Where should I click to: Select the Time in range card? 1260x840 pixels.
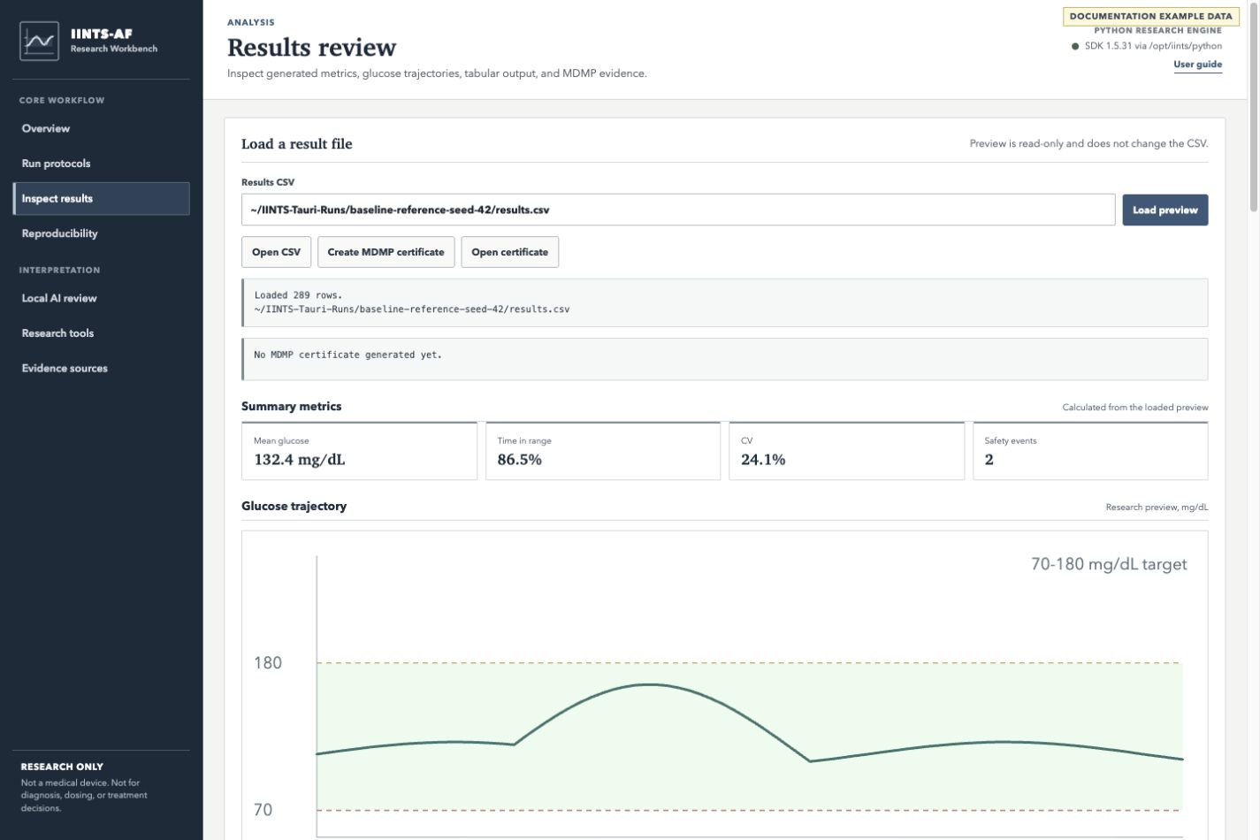point(603,451)
